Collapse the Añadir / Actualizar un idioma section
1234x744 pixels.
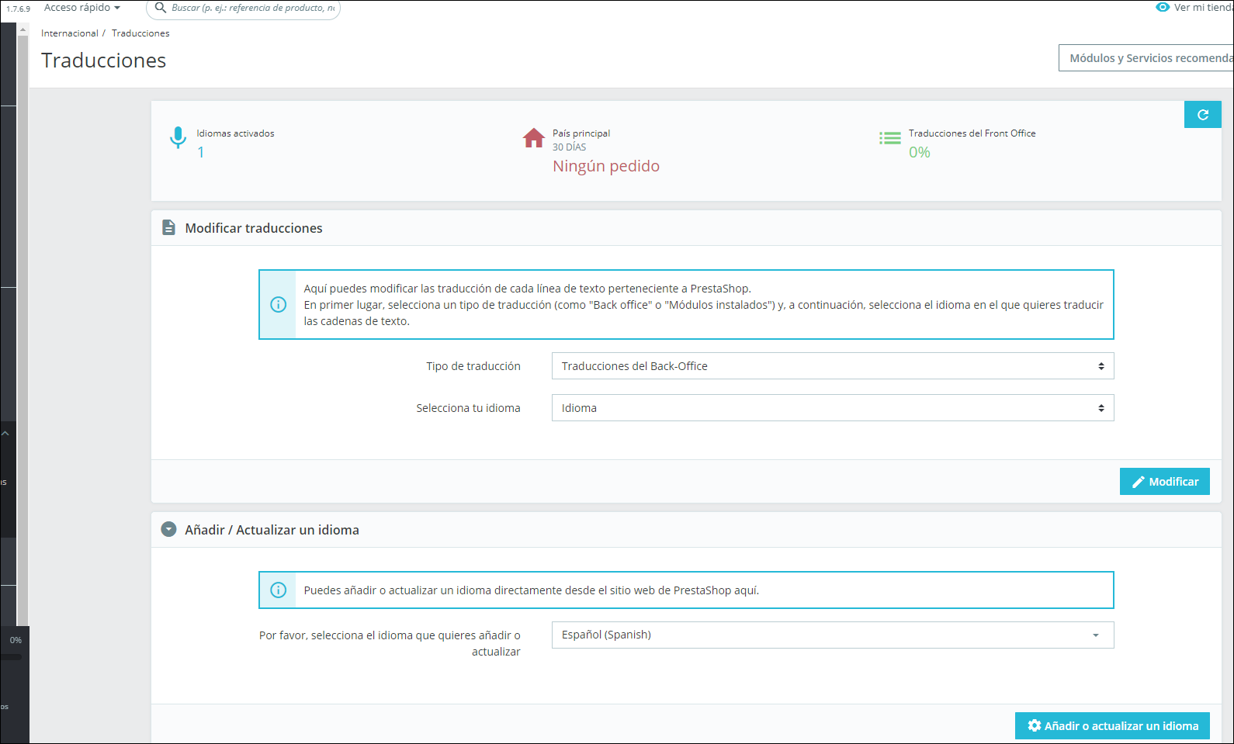168,529
